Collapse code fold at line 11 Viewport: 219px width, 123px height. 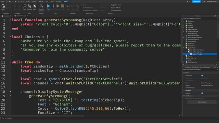pos(11,62)
